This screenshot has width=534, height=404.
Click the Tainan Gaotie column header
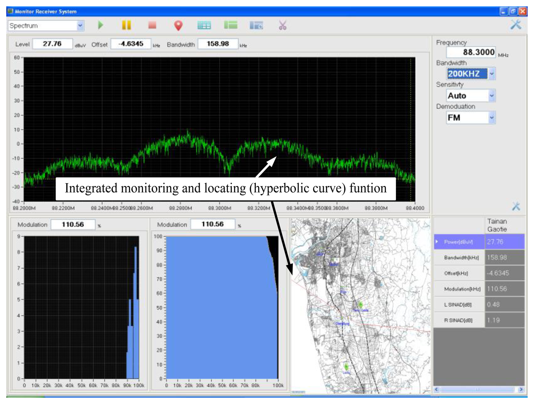(497, 225)
